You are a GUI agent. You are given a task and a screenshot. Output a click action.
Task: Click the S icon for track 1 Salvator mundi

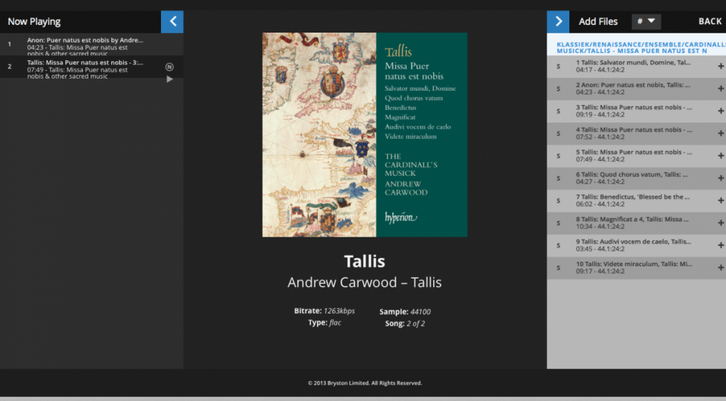[559, 67]
